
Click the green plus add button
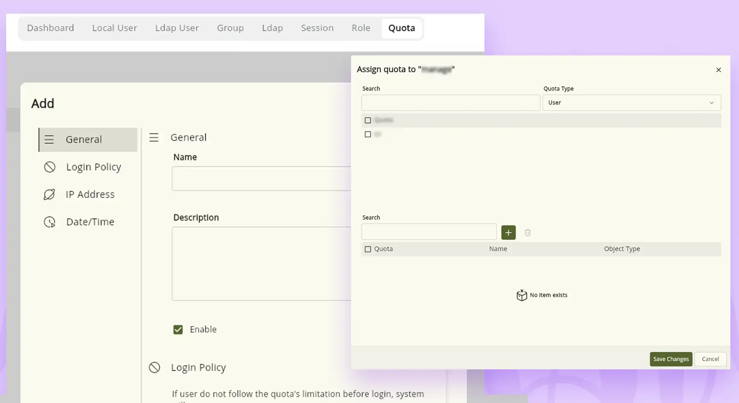pos(508,233)
